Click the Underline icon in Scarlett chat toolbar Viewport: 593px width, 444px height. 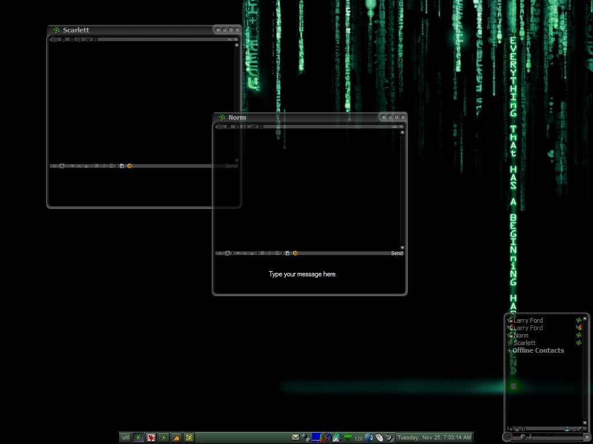click(112, 166)
